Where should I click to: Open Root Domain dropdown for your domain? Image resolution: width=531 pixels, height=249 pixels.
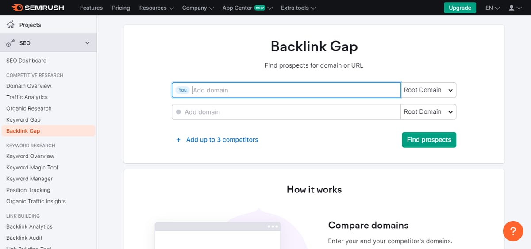click(x=428, y=90)
